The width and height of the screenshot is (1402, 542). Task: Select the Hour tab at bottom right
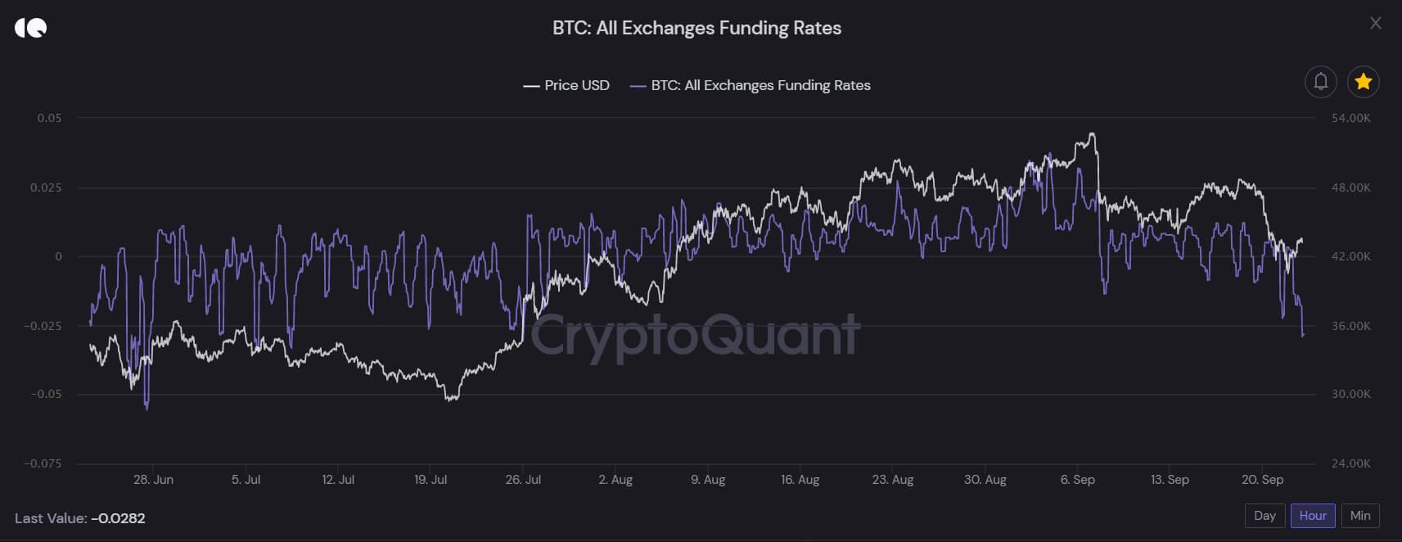[1313, 516]
